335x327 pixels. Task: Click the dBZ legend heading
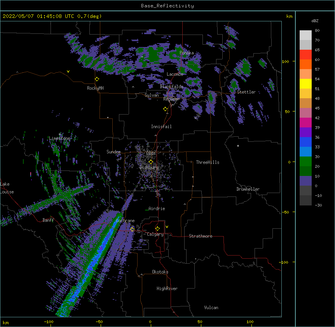(315, 21)
